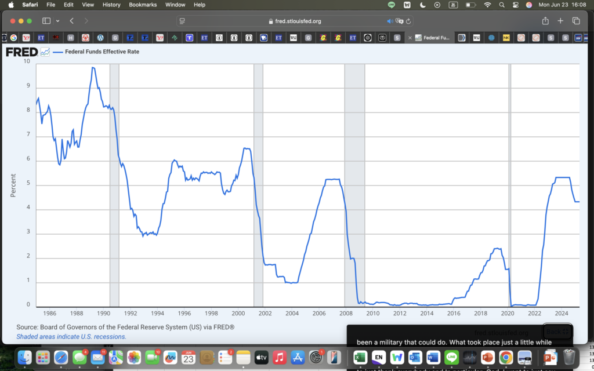This screenshot has height=371, width=594.
Task: Click the fred.stlouisfed.org address field
Action: (296, 21)
